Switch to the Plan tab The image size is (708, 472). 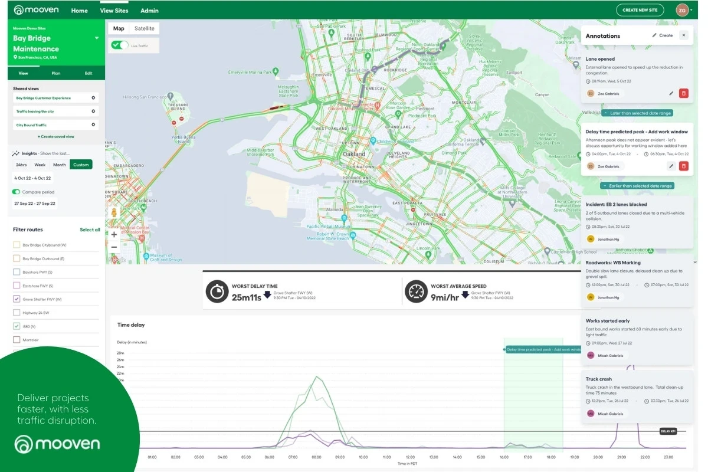56,73
